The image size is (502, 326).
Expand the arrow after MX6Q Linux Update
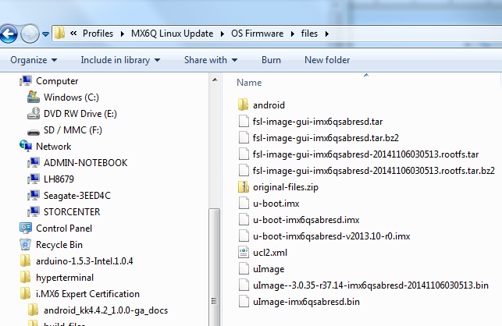(223, 34)
